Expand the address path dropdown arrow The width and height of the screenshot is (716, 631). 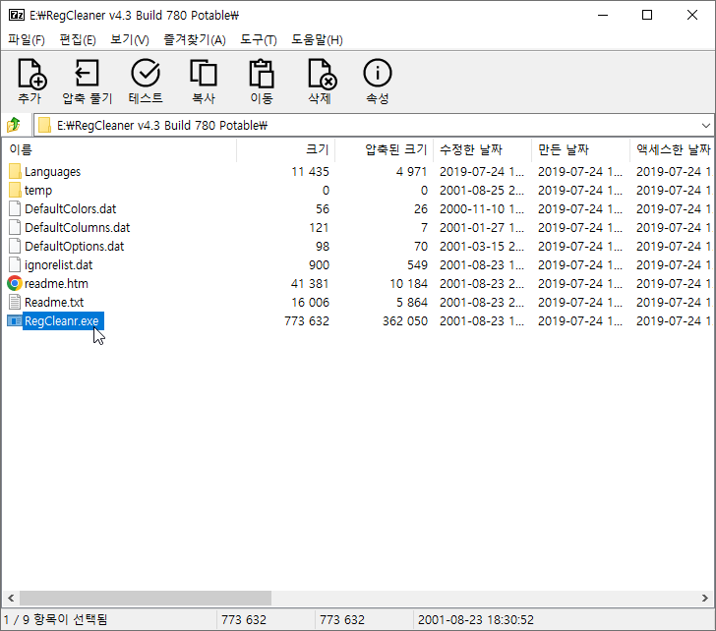(x=705, y=125)
